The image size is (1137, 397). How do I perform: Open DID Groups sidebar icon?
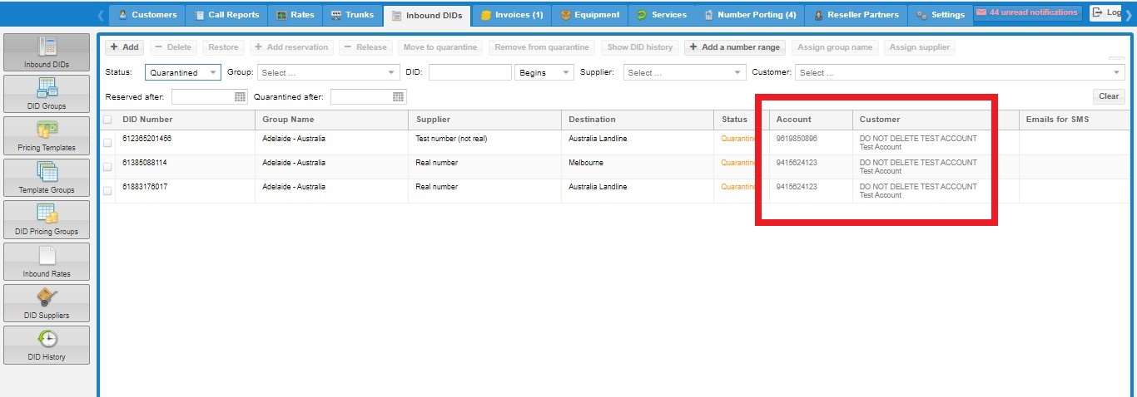(47, 89)
